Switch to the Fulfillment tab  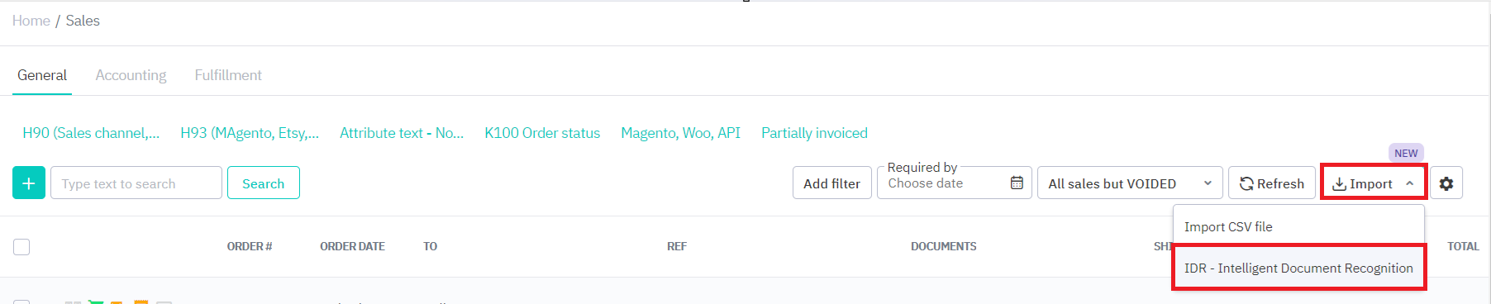click(228, 75)
